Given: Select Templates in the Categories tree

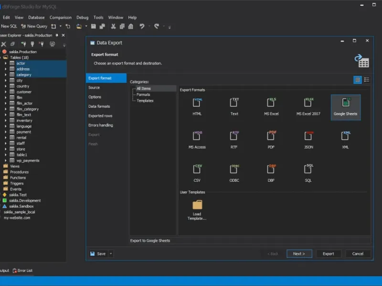Looking at the screenshot, I should pos(145,101).
